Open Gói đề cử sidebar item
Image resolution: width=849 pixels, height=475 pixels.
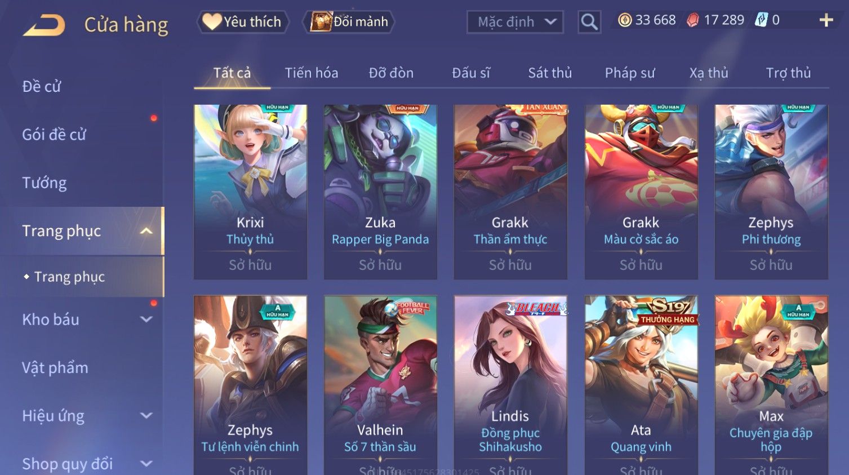54,135
